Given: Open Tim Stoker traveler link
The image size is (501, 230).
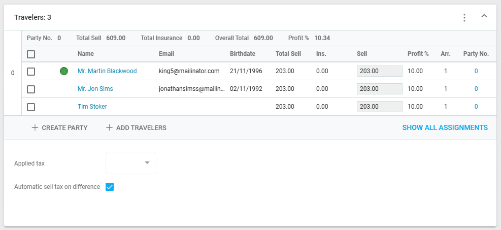Looking at the screenshot, I should tap(92, 107).
